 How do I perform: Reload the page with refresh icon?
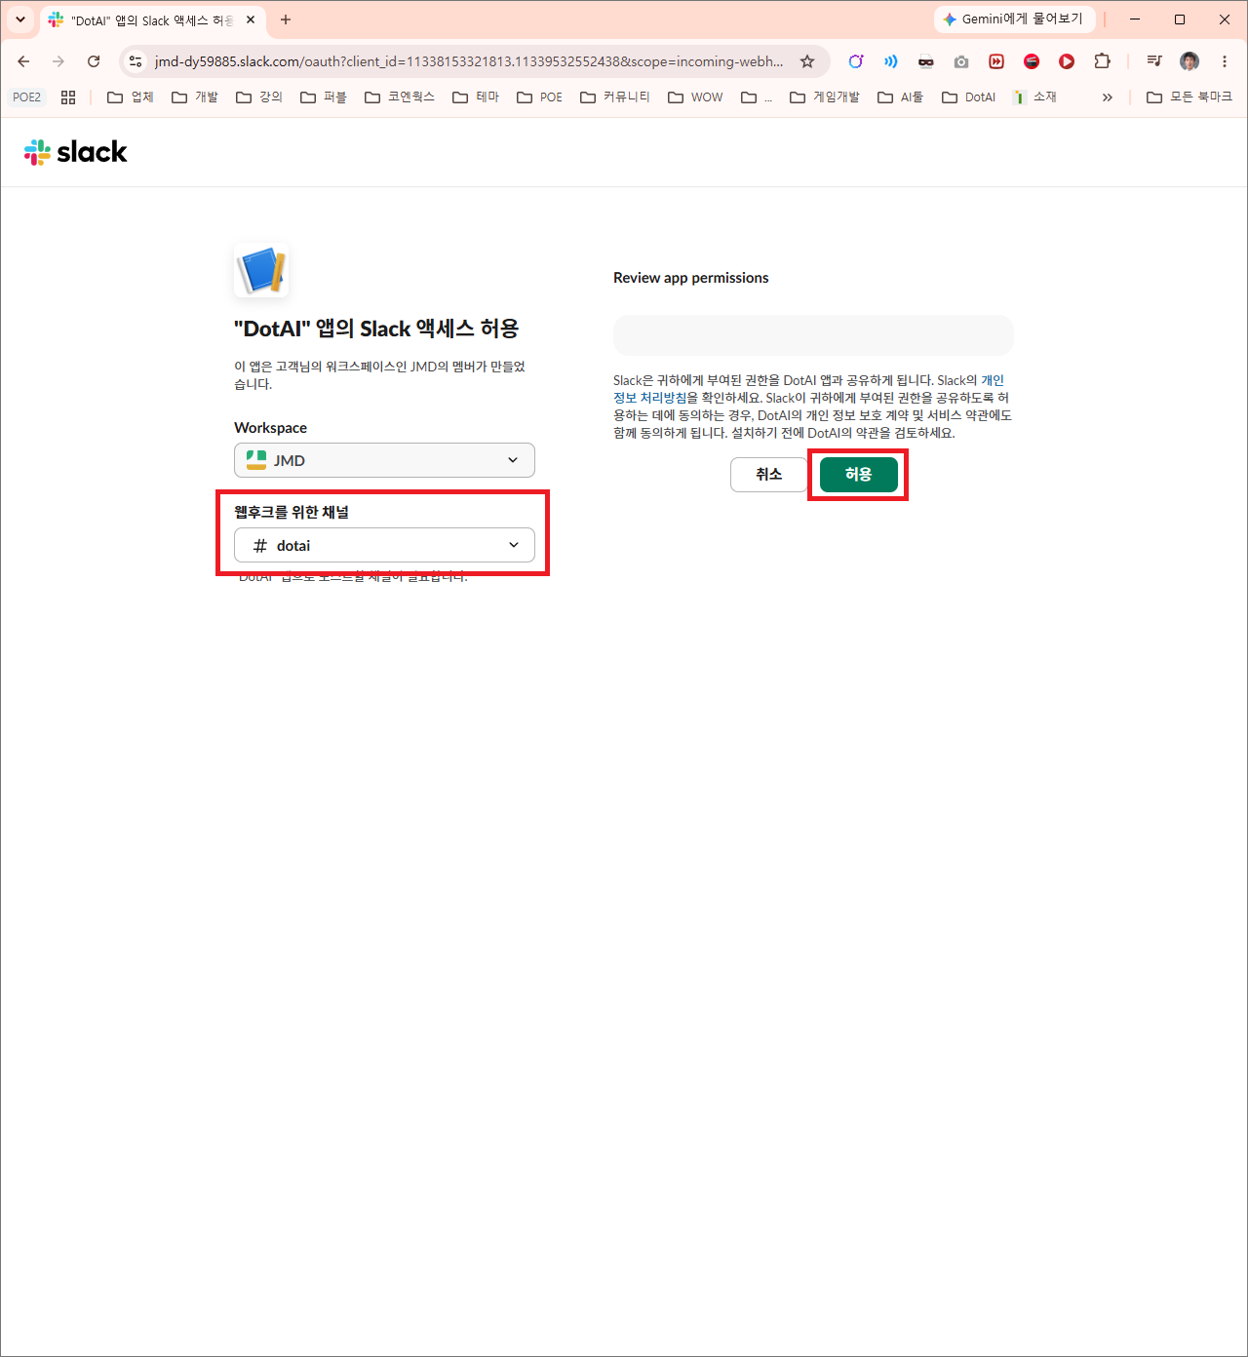tap(94, 61)
